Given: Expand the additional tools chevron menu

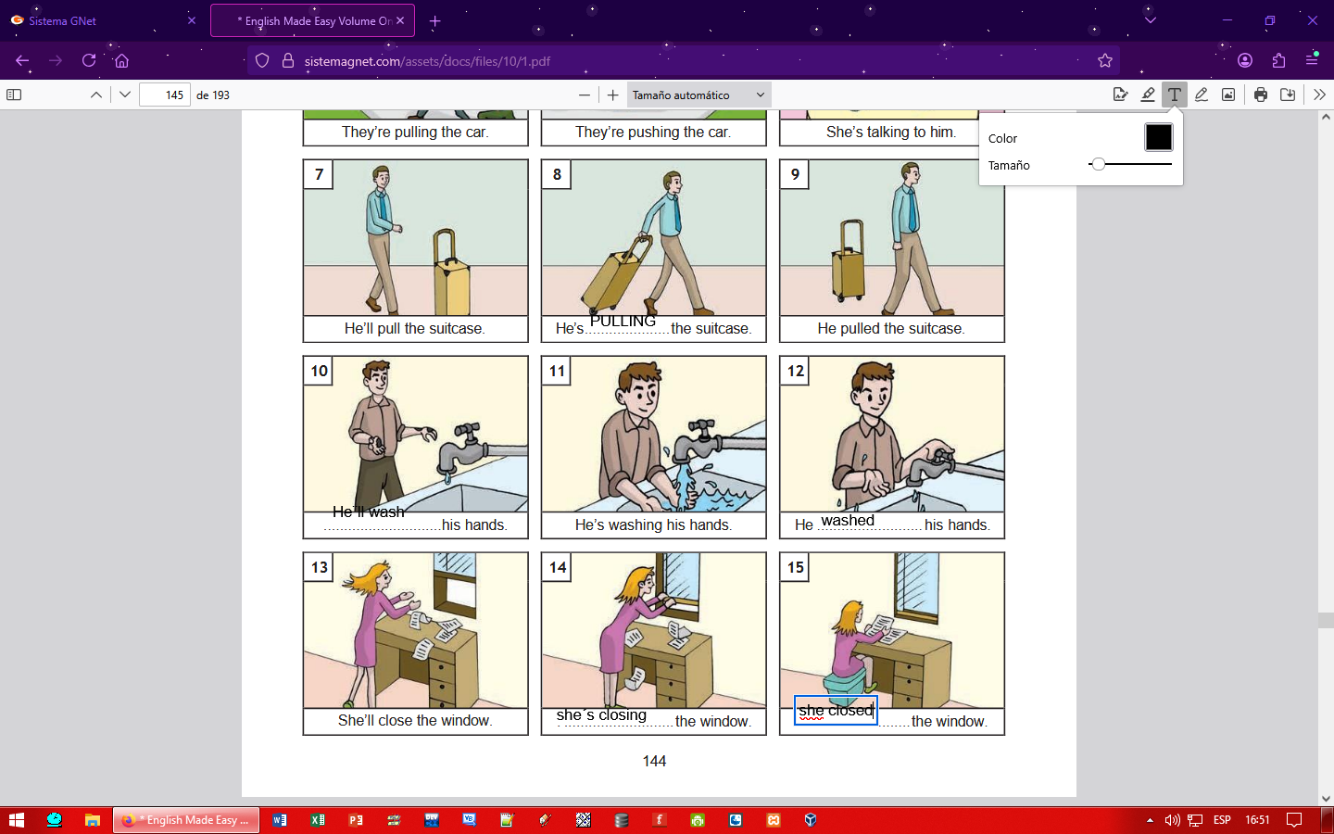Looking at the screenshot, I should pos(1319,95).
